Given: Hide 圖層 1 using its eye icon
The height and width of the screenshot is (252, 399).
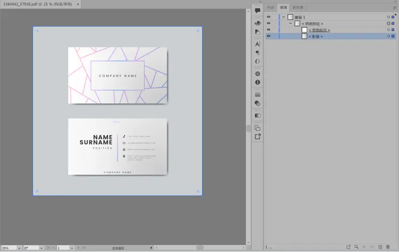Looking at the screenshot, I should tap(269, 17).
